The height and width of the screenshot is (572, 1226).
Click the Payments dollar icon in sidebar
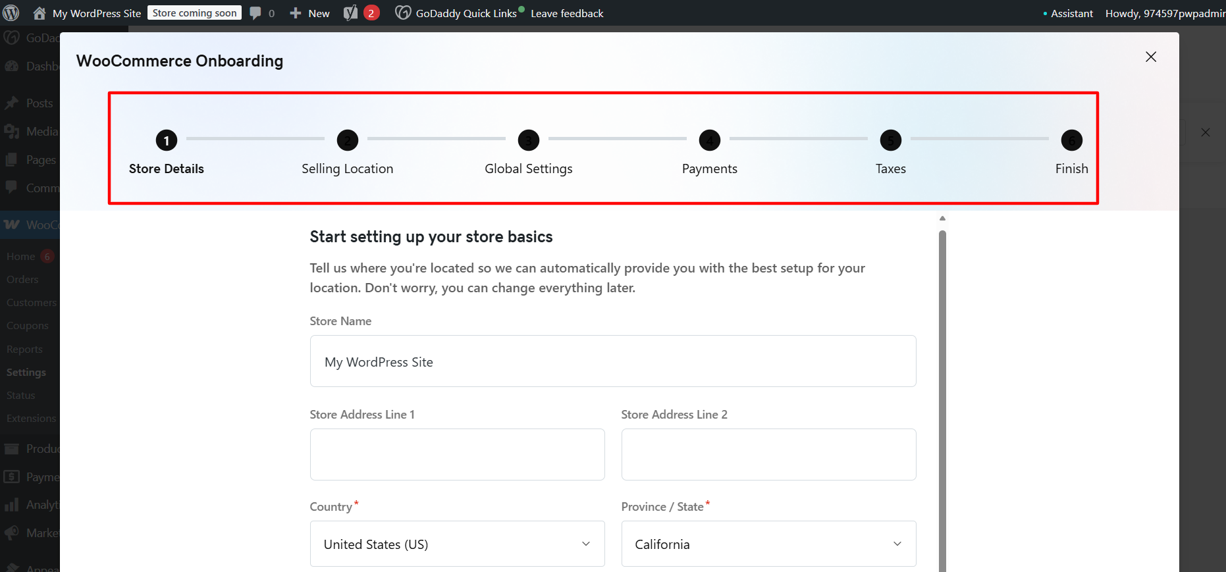(x=11, y=477)
